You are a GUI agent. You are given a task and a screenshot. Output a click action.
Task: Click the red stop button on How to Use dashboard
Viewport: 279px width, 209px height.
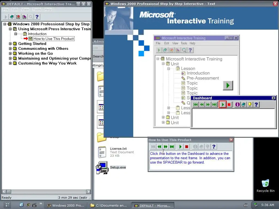point(186,147)
